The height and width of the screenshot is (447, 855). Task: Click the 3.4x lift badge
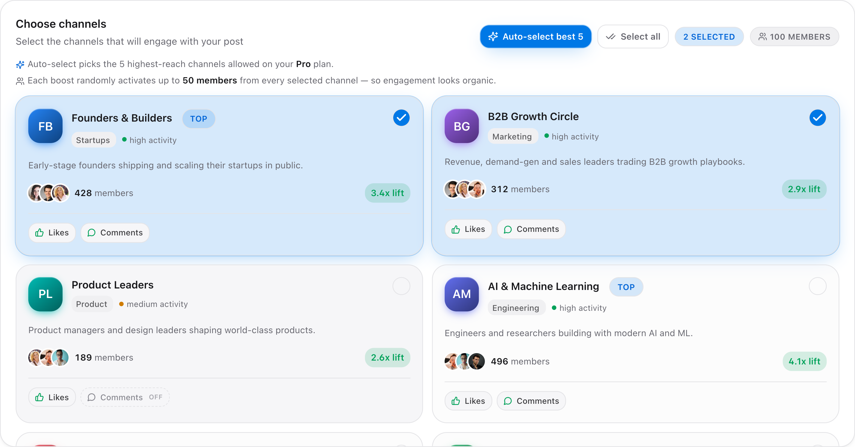[x=387, y=193]
